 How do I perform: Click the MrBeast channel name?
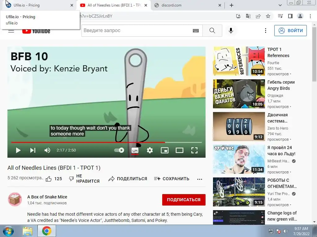pyautogui.click(x=278, y=161)
